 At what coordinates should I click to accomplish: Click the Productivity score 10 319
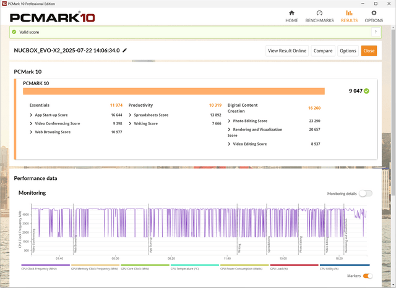(215, 105)
